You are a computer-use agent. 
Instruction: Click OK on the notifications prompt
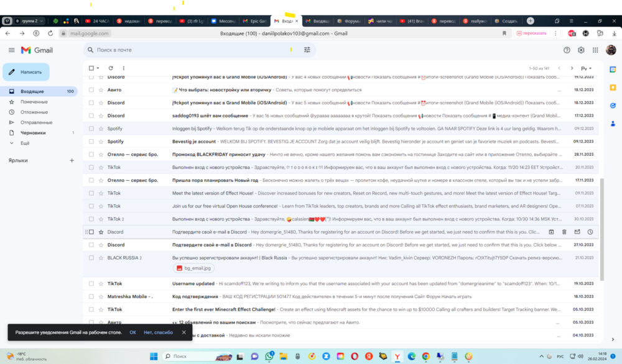tap(133, 332)
